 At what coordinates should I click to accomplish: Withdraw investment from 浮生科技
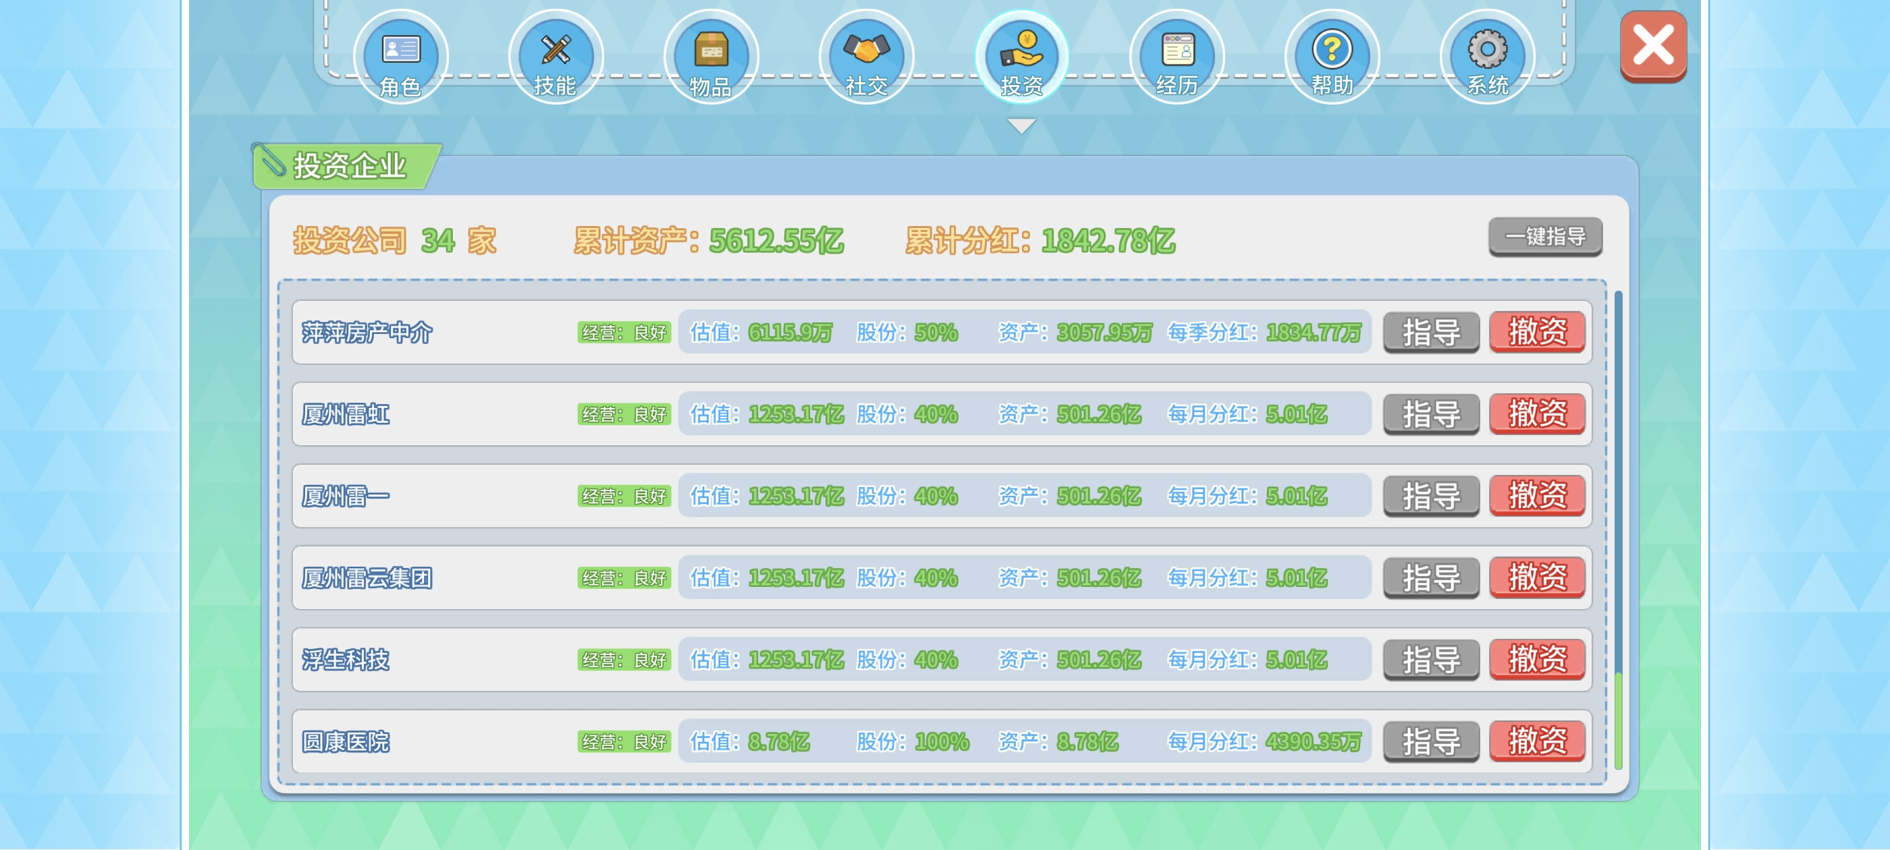(1537, 660)
